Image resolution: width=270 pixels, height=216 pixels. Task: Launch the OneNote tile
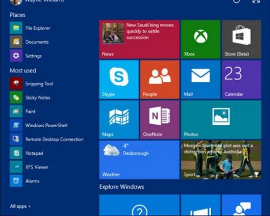(160, 120)
